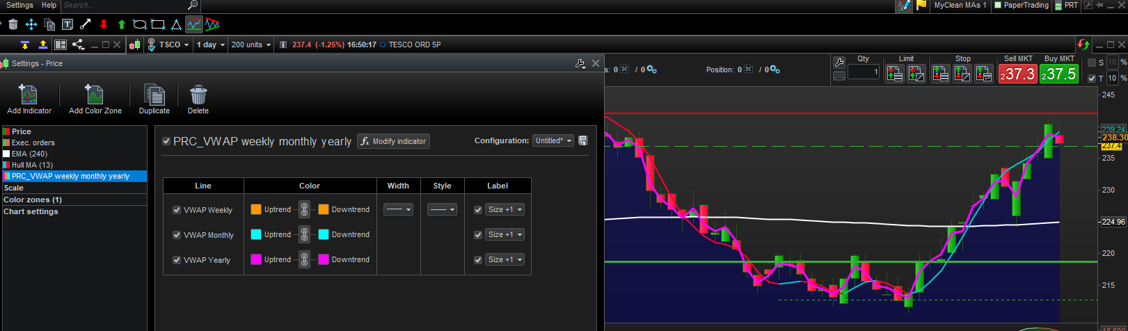This screenshot has width=1128, height=331.
Task: Click the candlestick chart style icon
Action: (x=134, y=45)
